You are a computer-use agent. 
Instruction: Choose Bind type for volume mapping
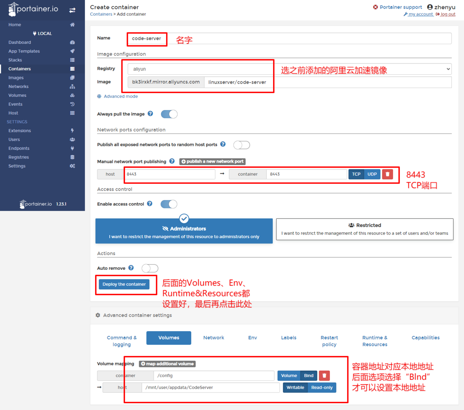(x=309, y=376)
